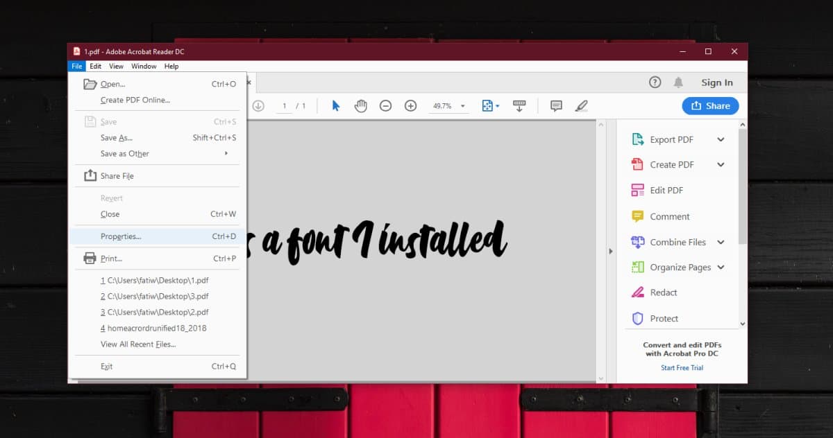Viewport: 833px width, 438px height.
Task: Expand the Organize Pages chevron
Action: (721, 267)
